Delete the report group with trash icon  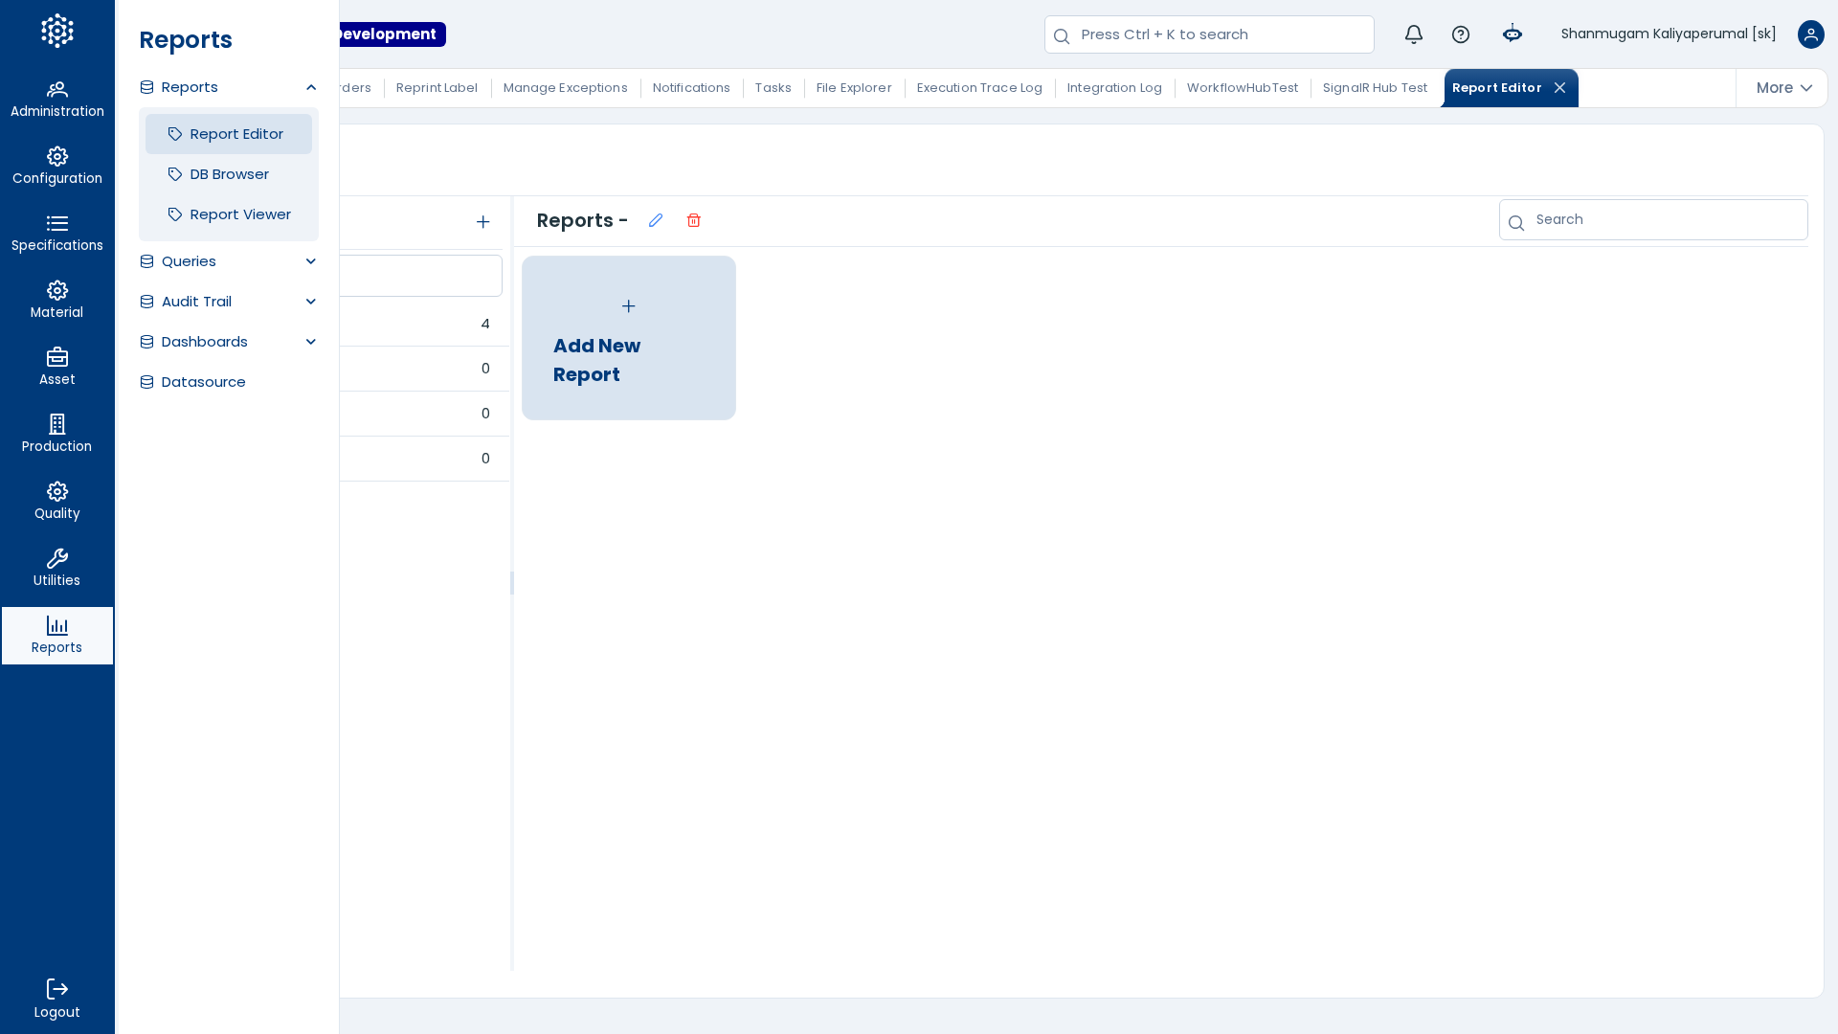(x=694, y=220)
